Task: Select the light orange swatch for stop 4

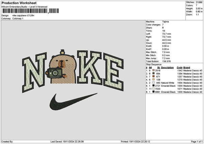Action: point(154,79)
